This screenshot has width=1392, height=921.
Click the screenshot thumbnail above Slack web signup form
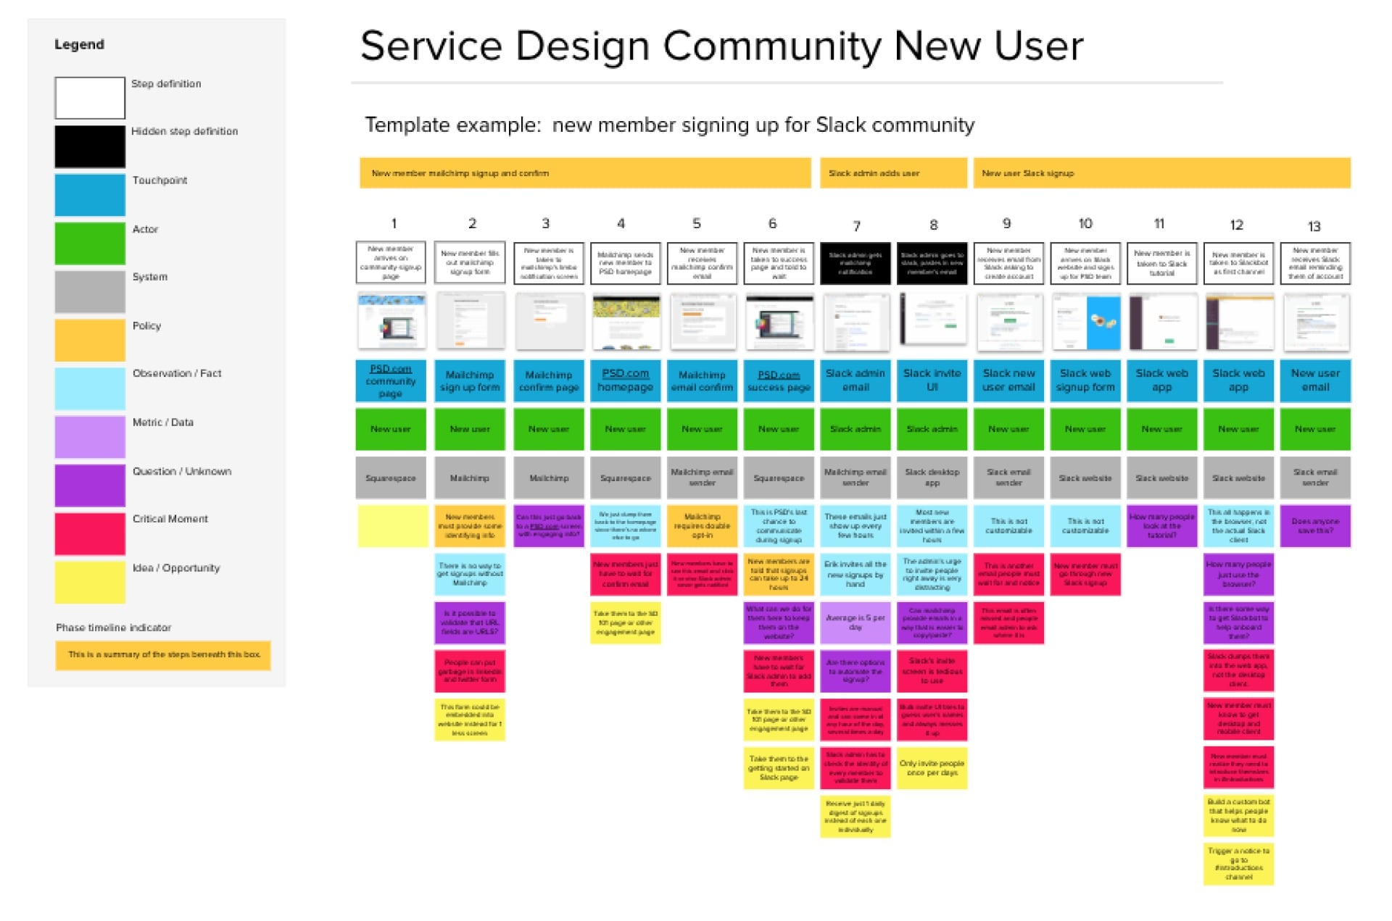point(1085,321)
